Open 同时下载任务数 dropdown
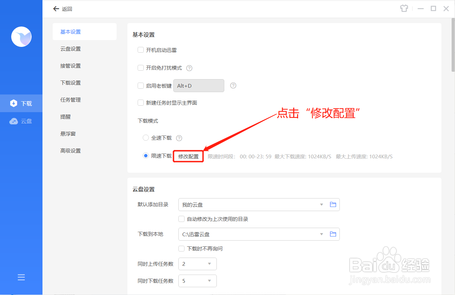This screenshot has width=455, height=295. tap(197, 281)
